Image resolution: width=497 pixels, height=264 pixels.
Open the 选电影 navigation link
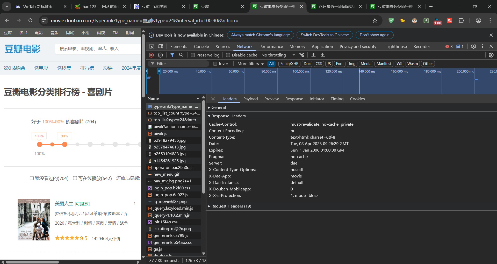tap(41, 68)
